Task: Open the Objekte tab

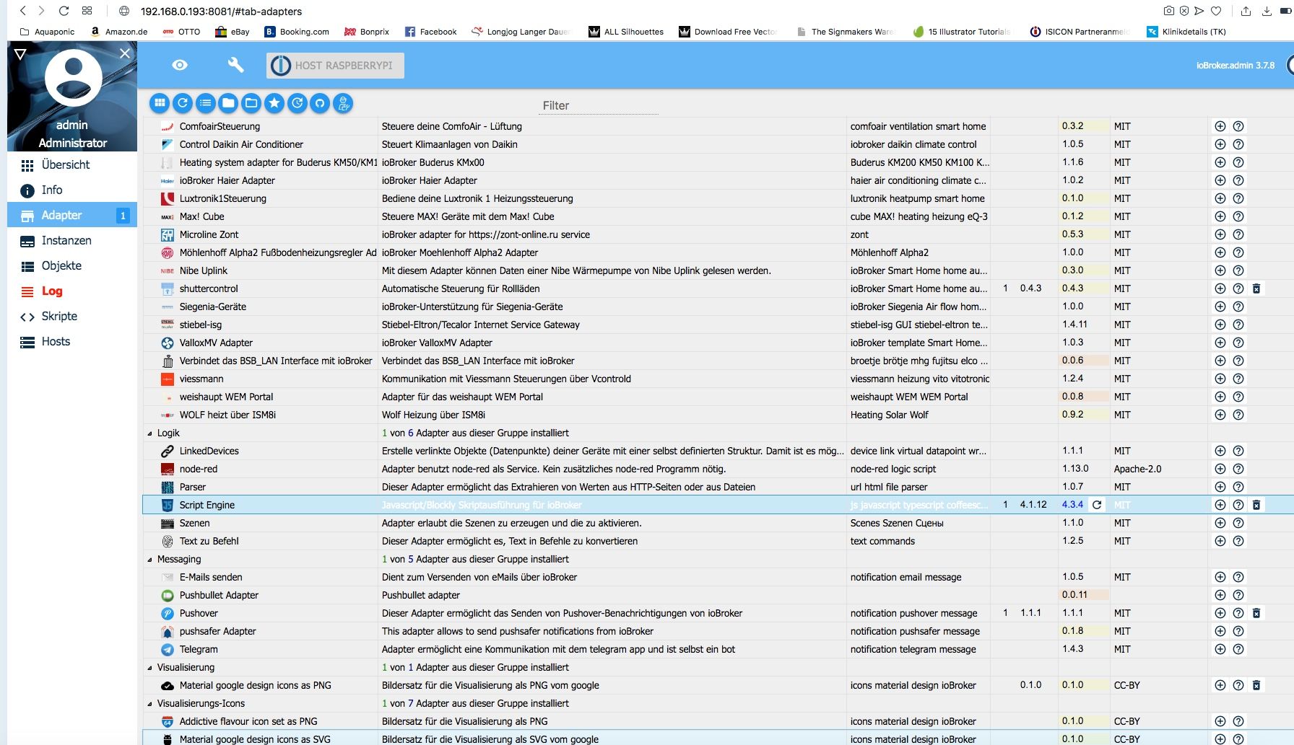Action: point(72,266)
